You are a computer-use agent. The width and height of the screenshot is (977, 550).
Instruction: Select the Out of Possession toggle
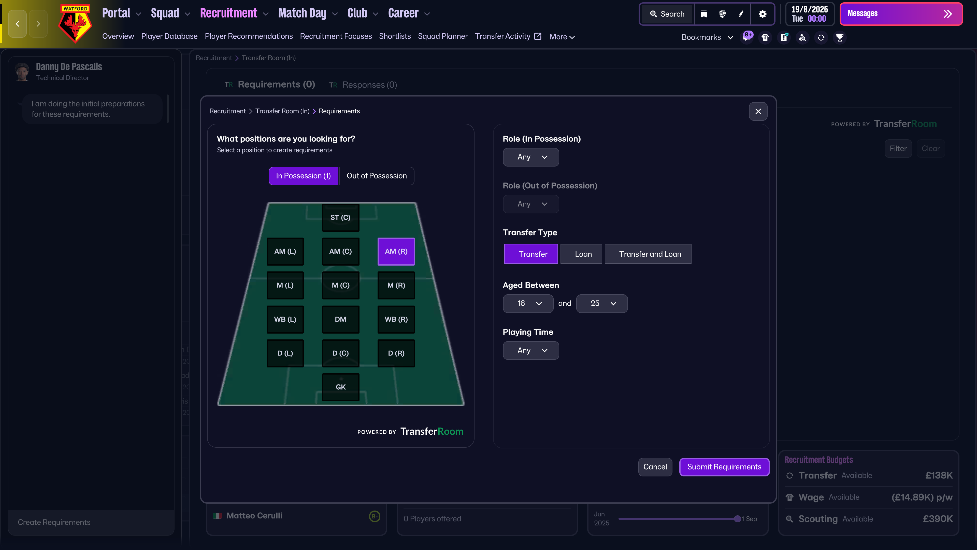click(x=377, y=176)
